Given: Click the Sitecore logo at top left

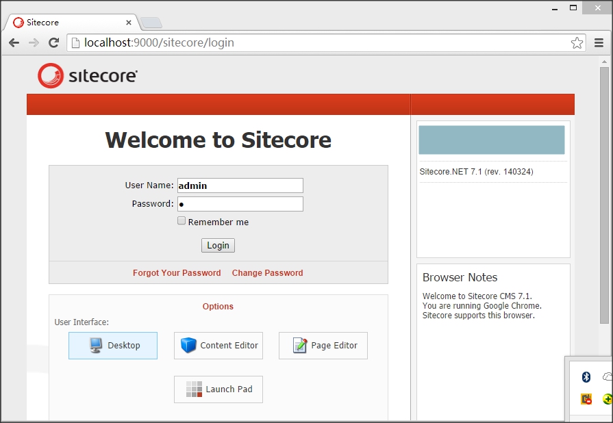Looking at the screenshot, I should [x=88, y=75].
